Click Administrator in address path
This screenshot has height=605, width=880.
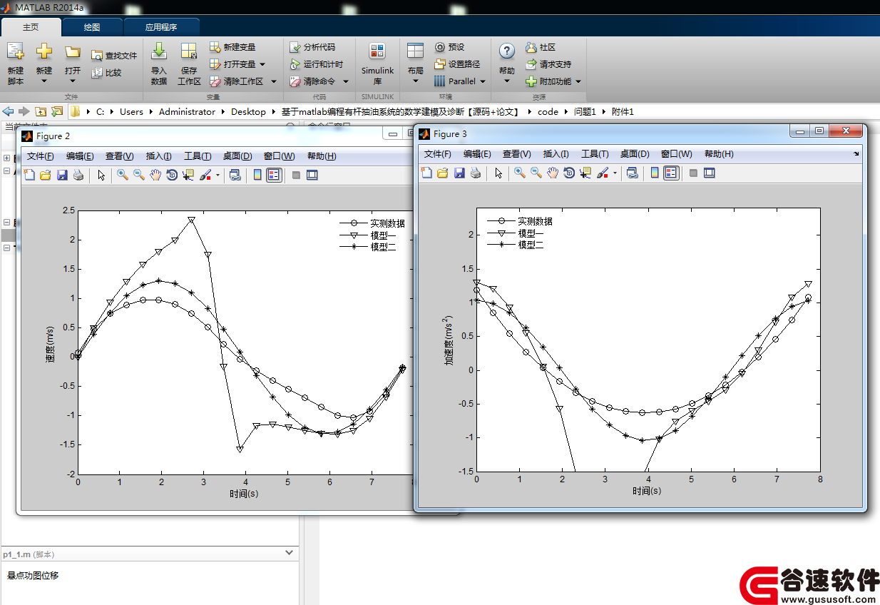(187, 112)
